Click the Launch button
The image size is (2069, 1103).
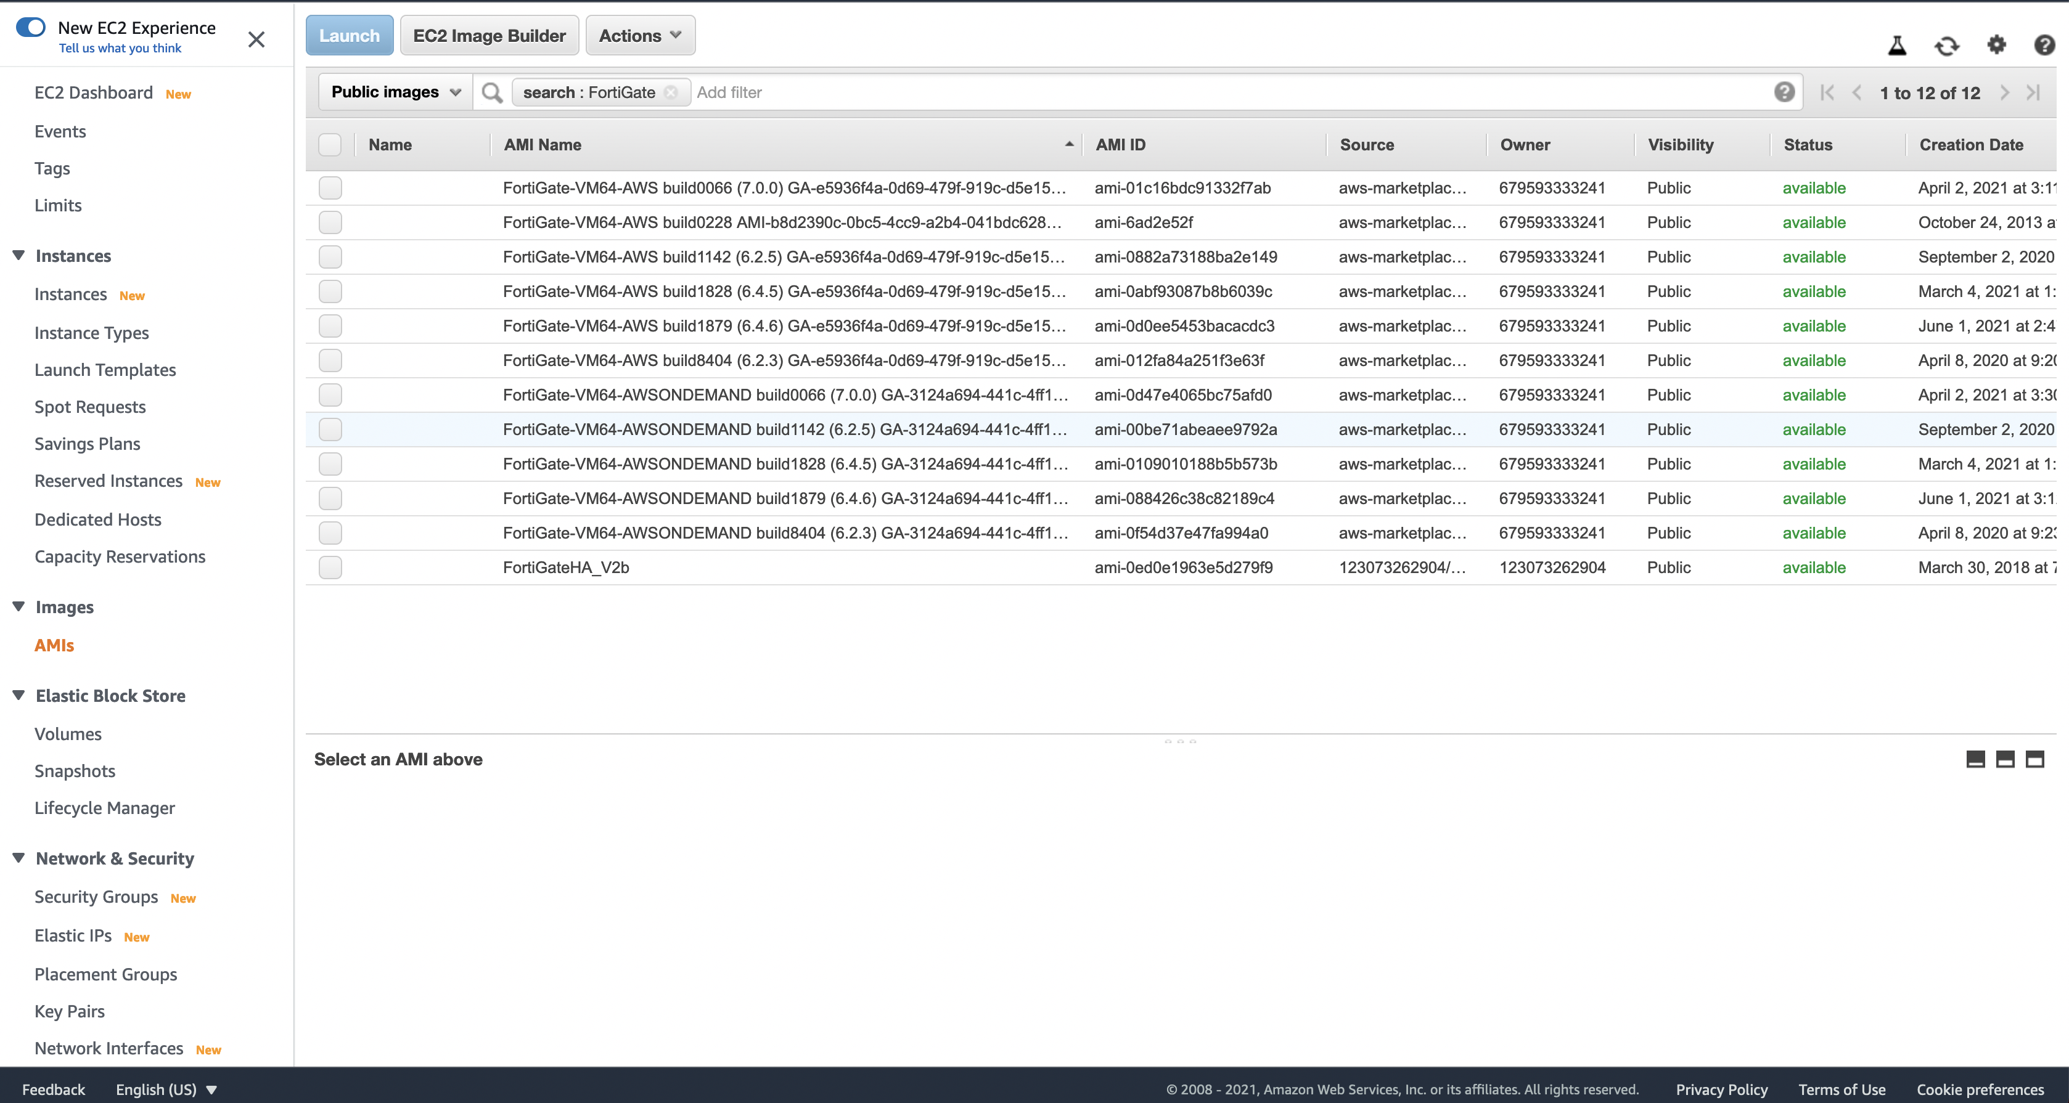click(x=350, y=35)
